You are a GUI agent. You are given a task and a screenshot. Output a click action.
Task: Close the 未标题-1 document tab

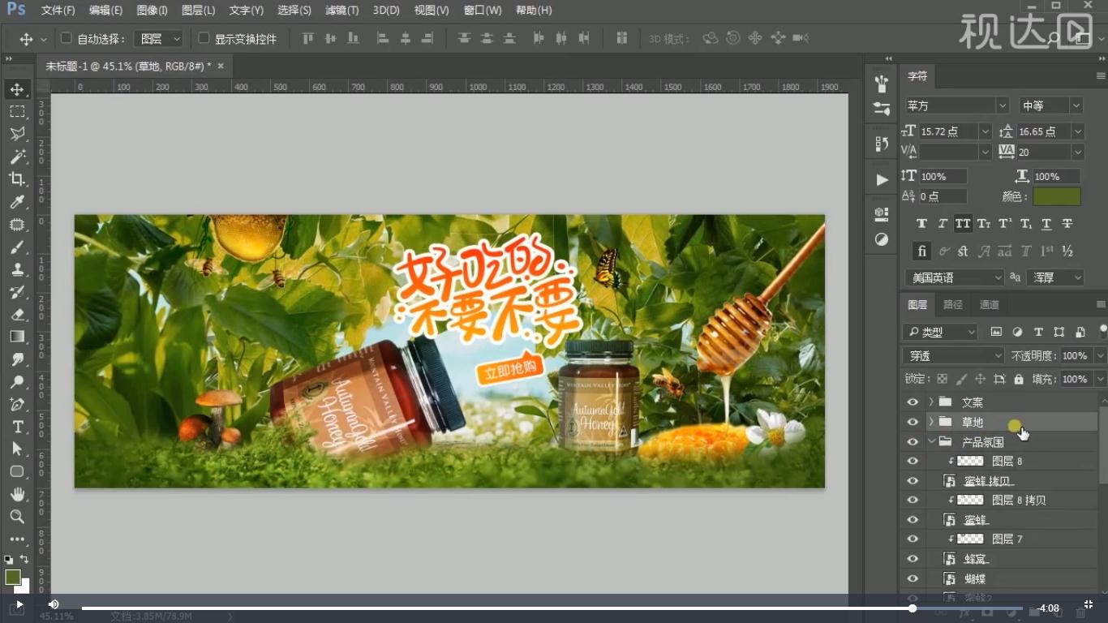(221, 66)
